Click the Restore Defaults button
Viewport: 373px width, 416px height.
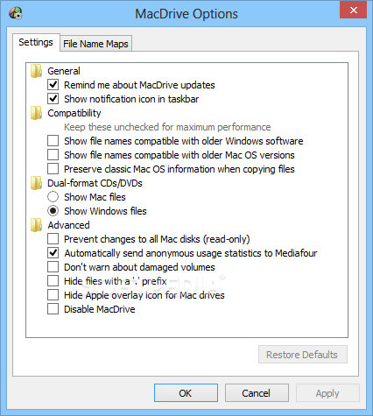(x=303, y=355)
